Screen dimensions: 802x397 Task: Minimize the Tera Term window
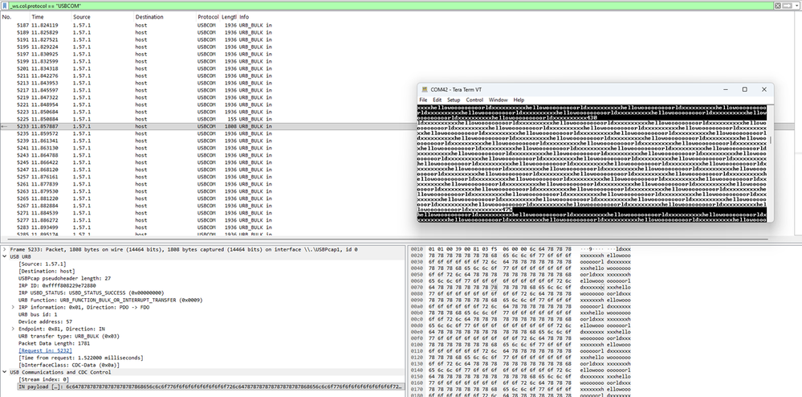click(726, 89)
